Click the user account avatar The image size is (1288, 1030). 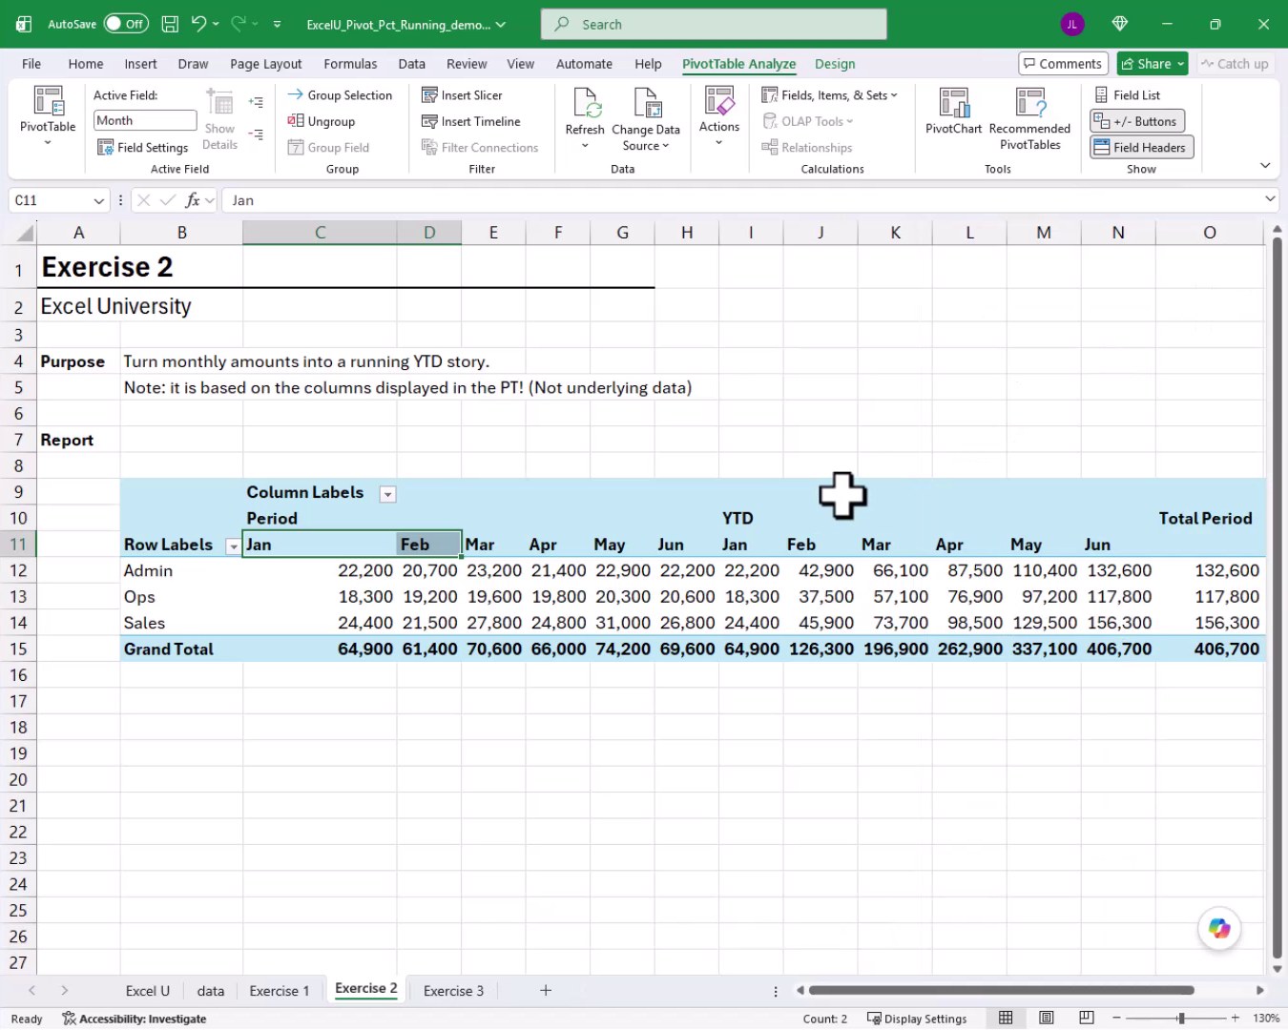1071,24
